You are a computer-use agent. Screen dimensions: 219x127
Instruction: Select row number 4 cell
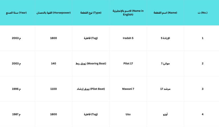pos(202,114)
